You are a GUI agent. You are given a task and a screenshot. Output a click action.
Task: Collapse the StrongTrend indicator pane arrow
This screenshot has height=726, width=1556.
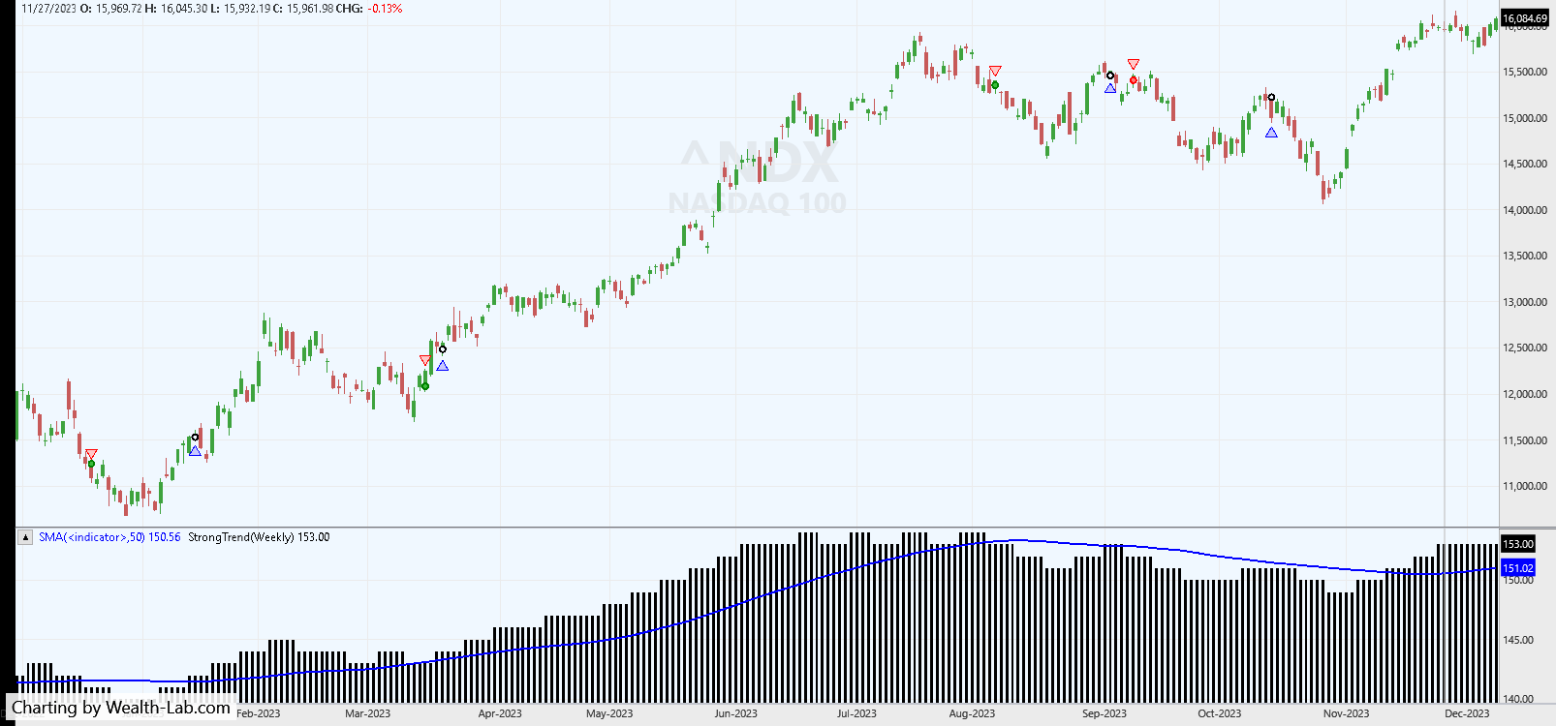pos(25,537)
